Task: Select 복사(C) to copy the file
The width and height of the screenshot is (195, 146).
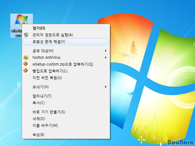Action: 66,103
